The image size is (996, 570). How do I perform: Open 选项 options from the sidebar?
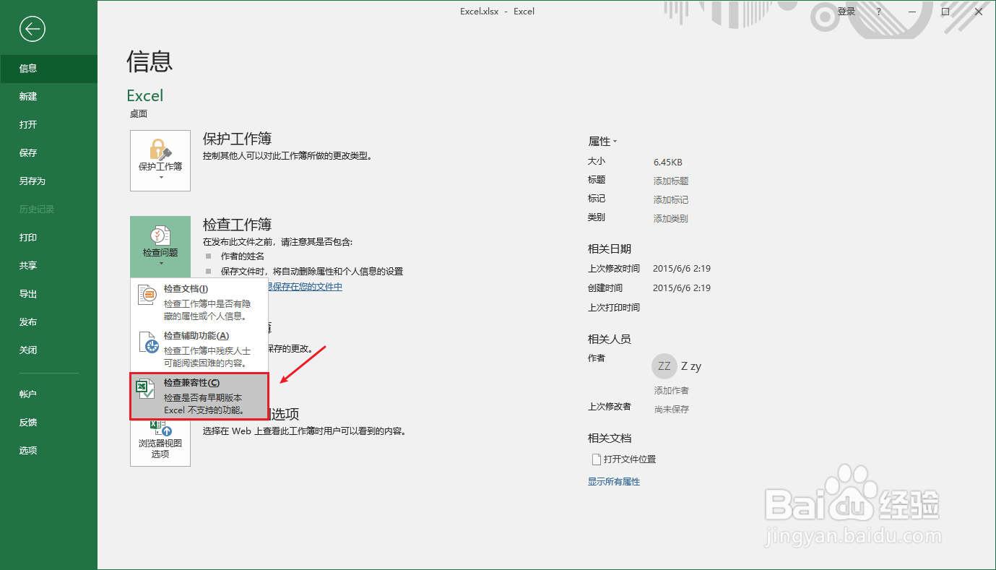click(48, 451)
